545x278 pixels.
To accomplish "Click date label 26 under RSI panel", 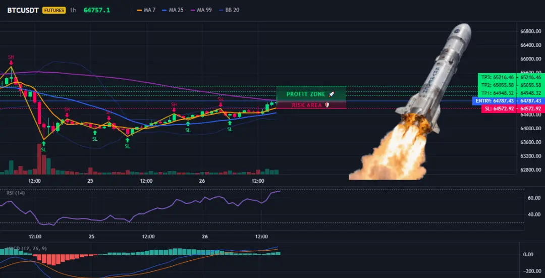I will [x=205, y=237].
